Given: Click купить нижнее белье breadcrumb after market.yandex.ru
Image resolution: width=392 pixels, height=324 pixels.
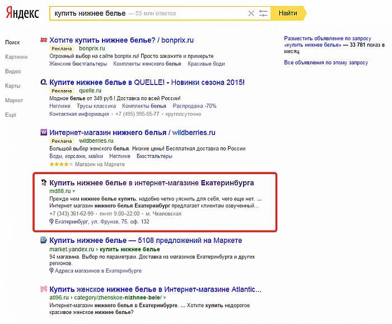Looking at the screenshot, I should 130,250.
